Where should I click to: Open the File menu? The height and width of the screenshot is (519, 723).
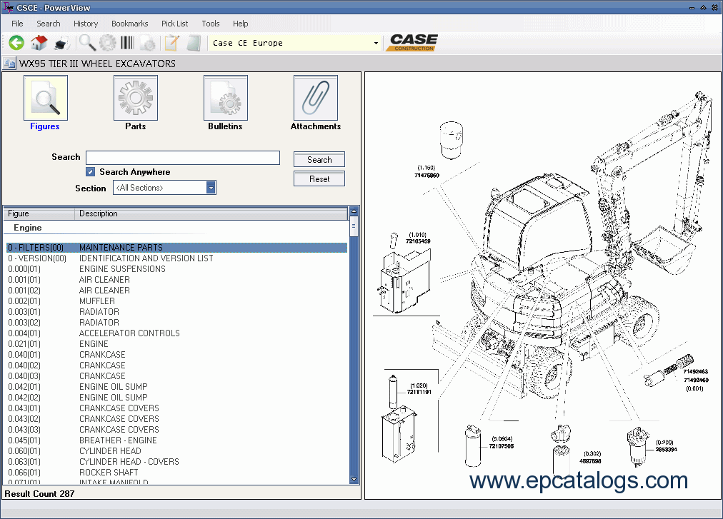(17, 24)
